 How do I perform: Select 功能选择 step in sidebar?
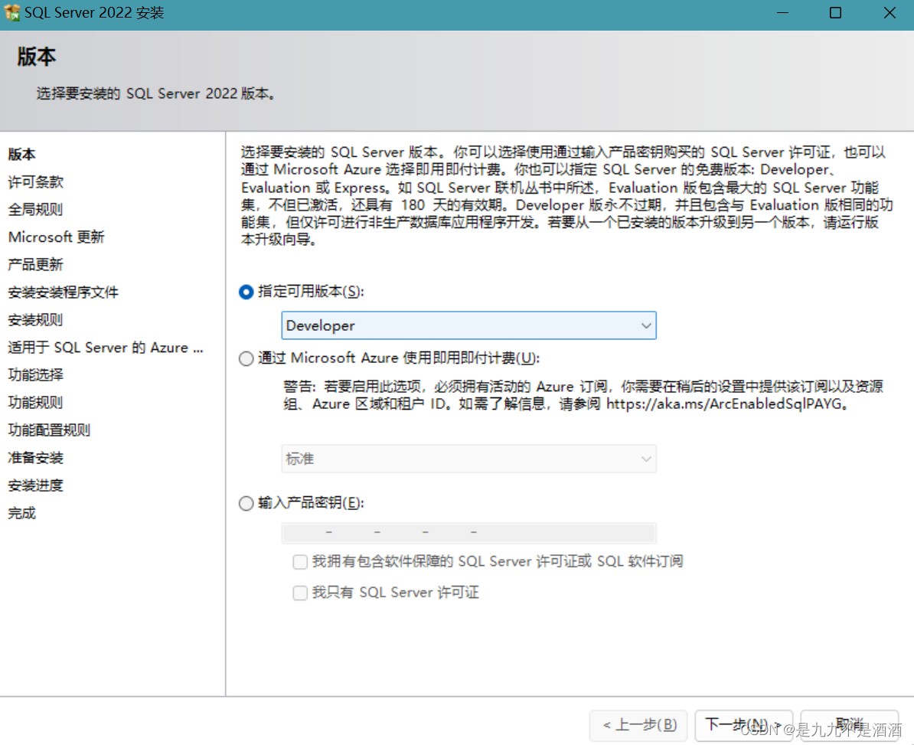[x=35, y=375]
